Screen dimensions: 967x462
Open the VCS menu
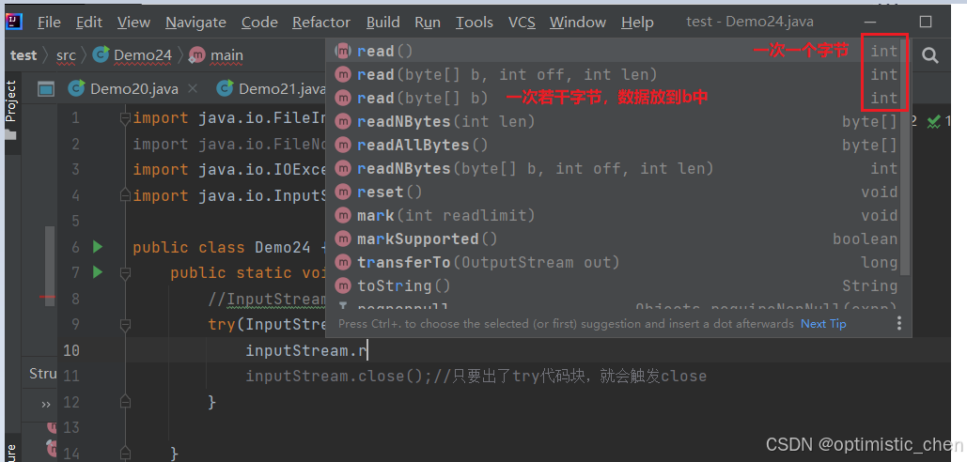pos(522,23)
